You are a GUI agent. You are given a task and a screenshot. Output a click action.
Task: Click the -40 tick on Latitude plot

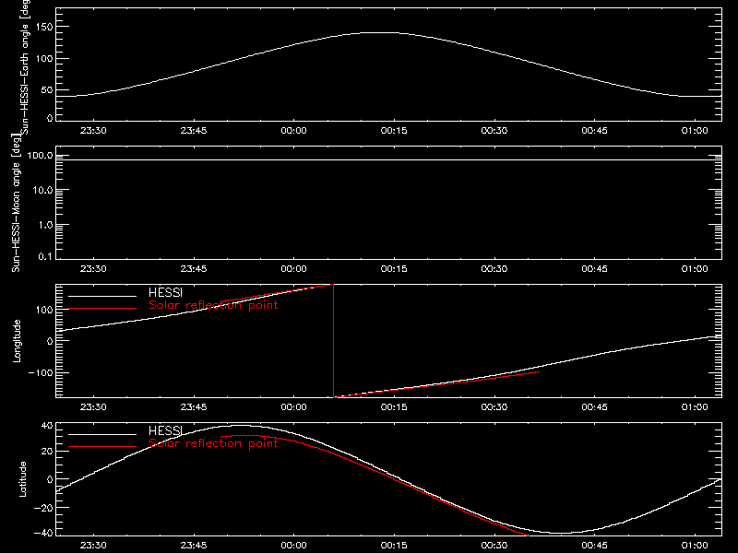point(43,533)
